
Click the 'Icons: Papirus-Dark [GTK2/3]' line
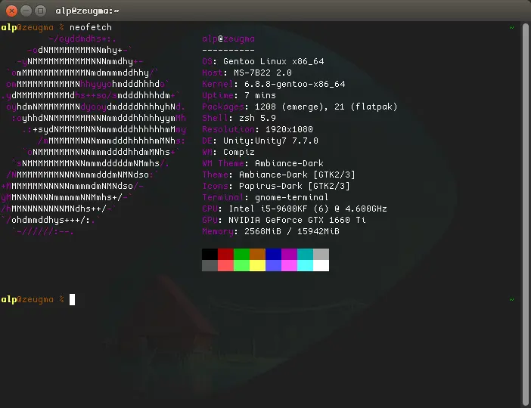[276, 186]
